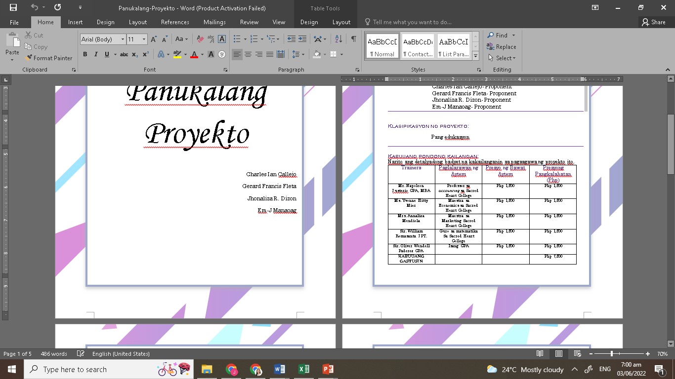
Task: Sort the selected text alphabetically
Action: coord(338,39)
